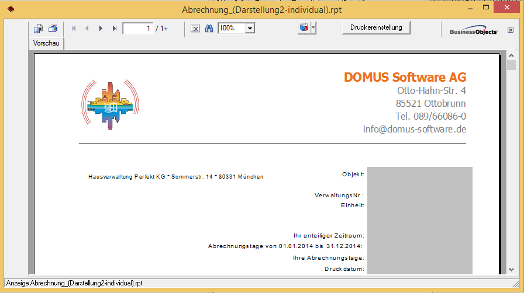Click the database export cube icon
Image resolution: width=524 pixels, height=293 pixels.
pyautogui.click(x=304, y=27)
